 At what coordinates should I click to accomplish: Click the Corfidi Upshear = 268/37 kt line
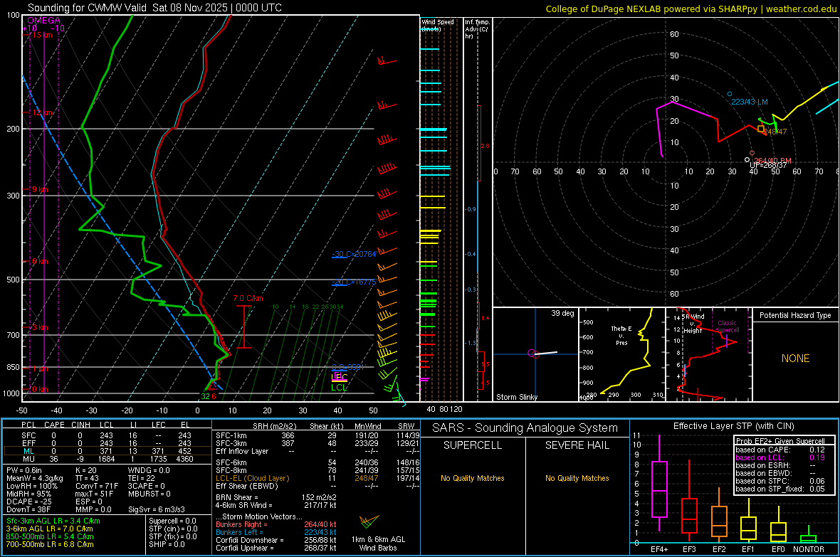pyautogui.click(x=276, y=548)
